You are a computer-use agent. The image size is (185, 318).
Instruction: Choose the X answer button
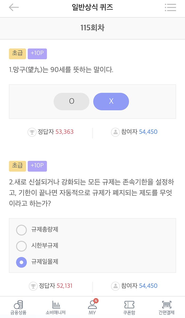coord(111,101)
